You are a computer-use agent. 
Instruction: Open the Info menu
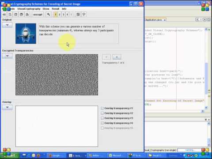[64, 9]
